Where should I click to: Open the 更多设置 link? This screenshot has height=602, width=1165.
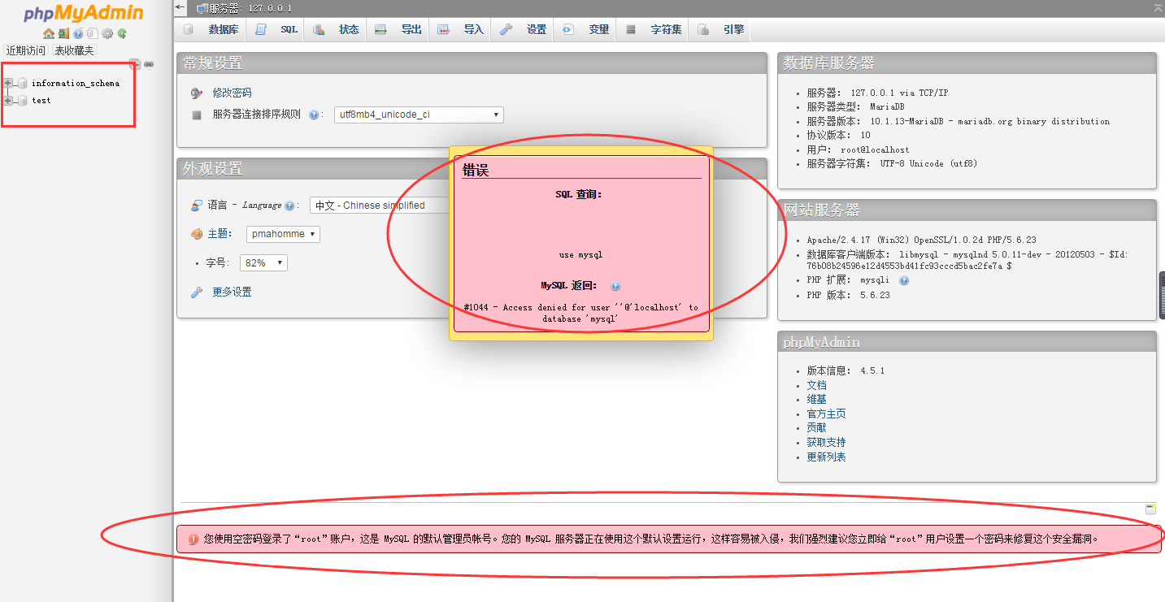click(232, 292)
